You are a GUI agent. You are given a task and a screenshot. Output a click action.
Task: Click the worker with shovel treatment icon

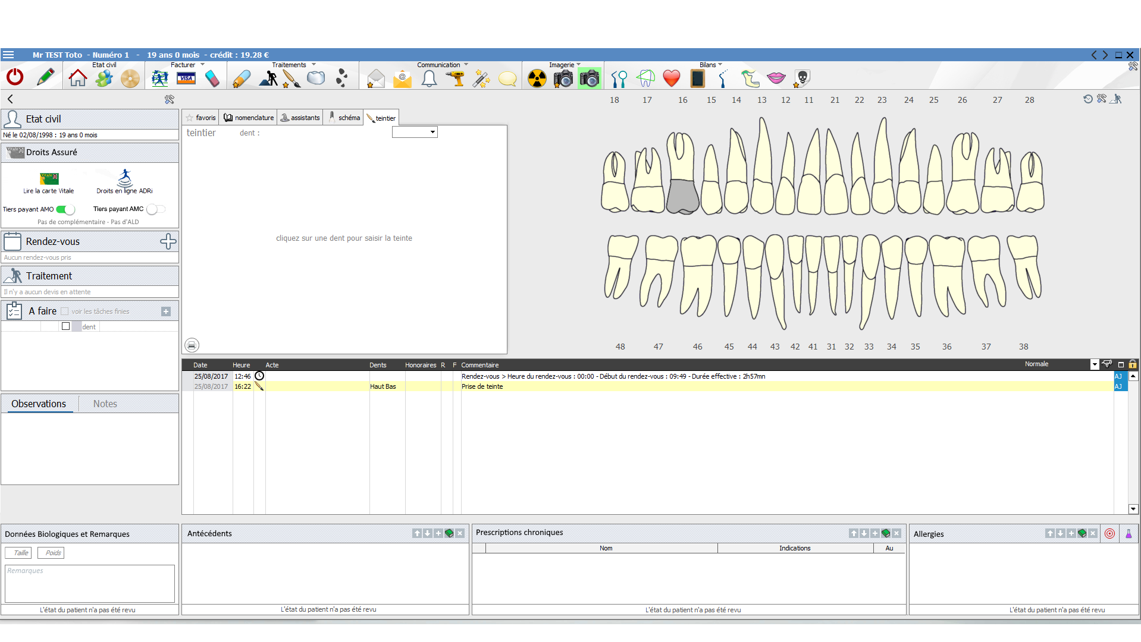[x=268, y=78]
